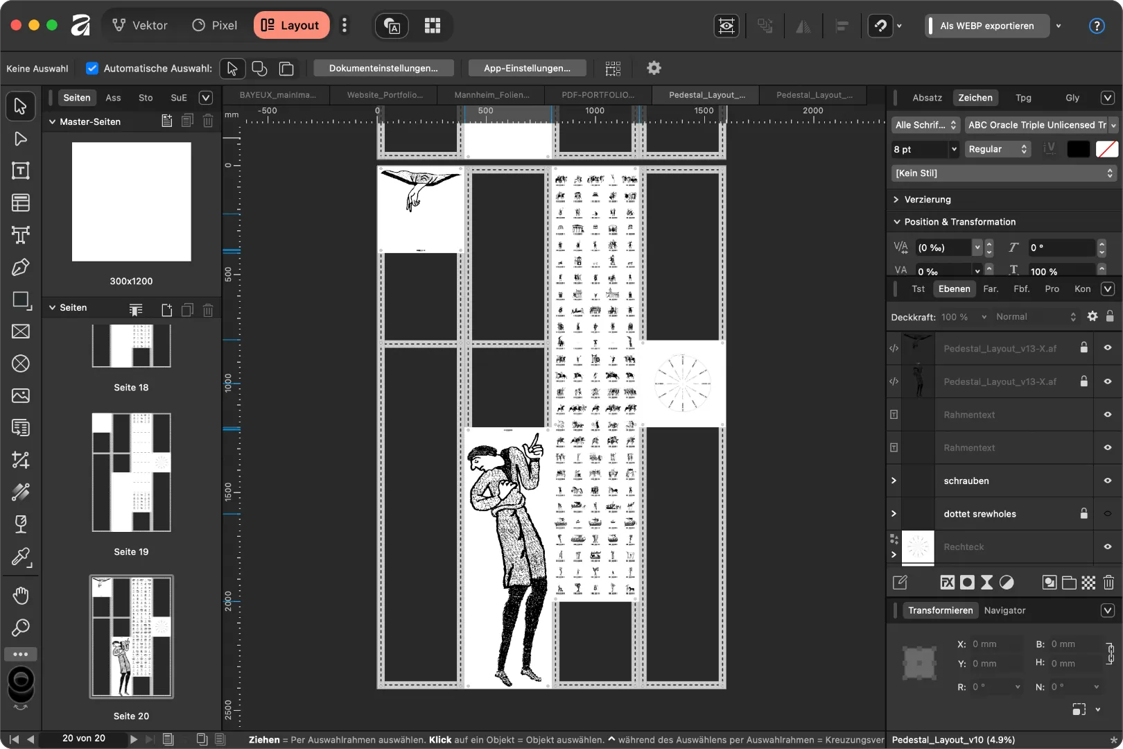This screenshot has width=1123, height=749.
Task: Click the black text color swatch
Action: (x=1077, y=149)
